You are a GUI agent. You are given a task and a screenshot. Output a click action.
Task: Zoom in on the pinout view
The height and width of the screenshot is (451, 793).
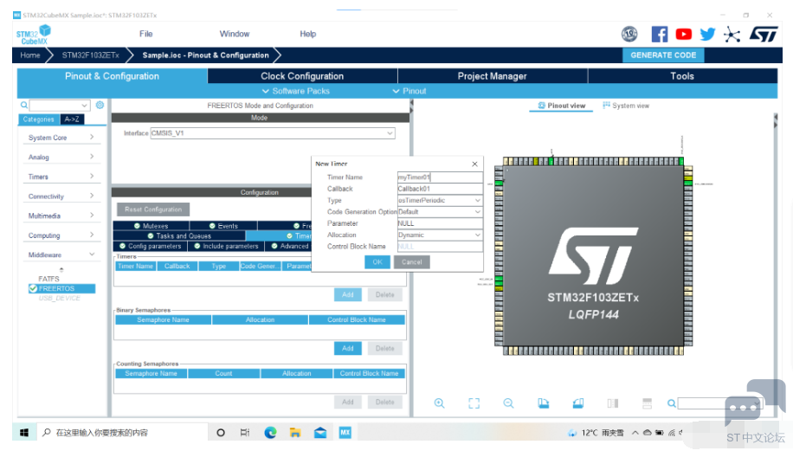pyautogui.click(x=439, y=403)
